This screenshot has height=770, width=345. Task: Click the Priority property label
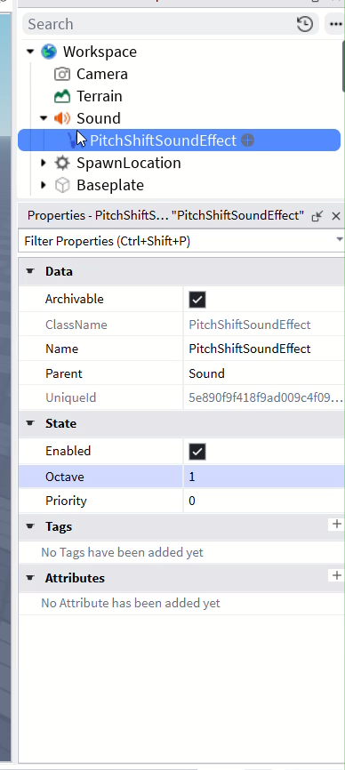(x=66, y=501)
